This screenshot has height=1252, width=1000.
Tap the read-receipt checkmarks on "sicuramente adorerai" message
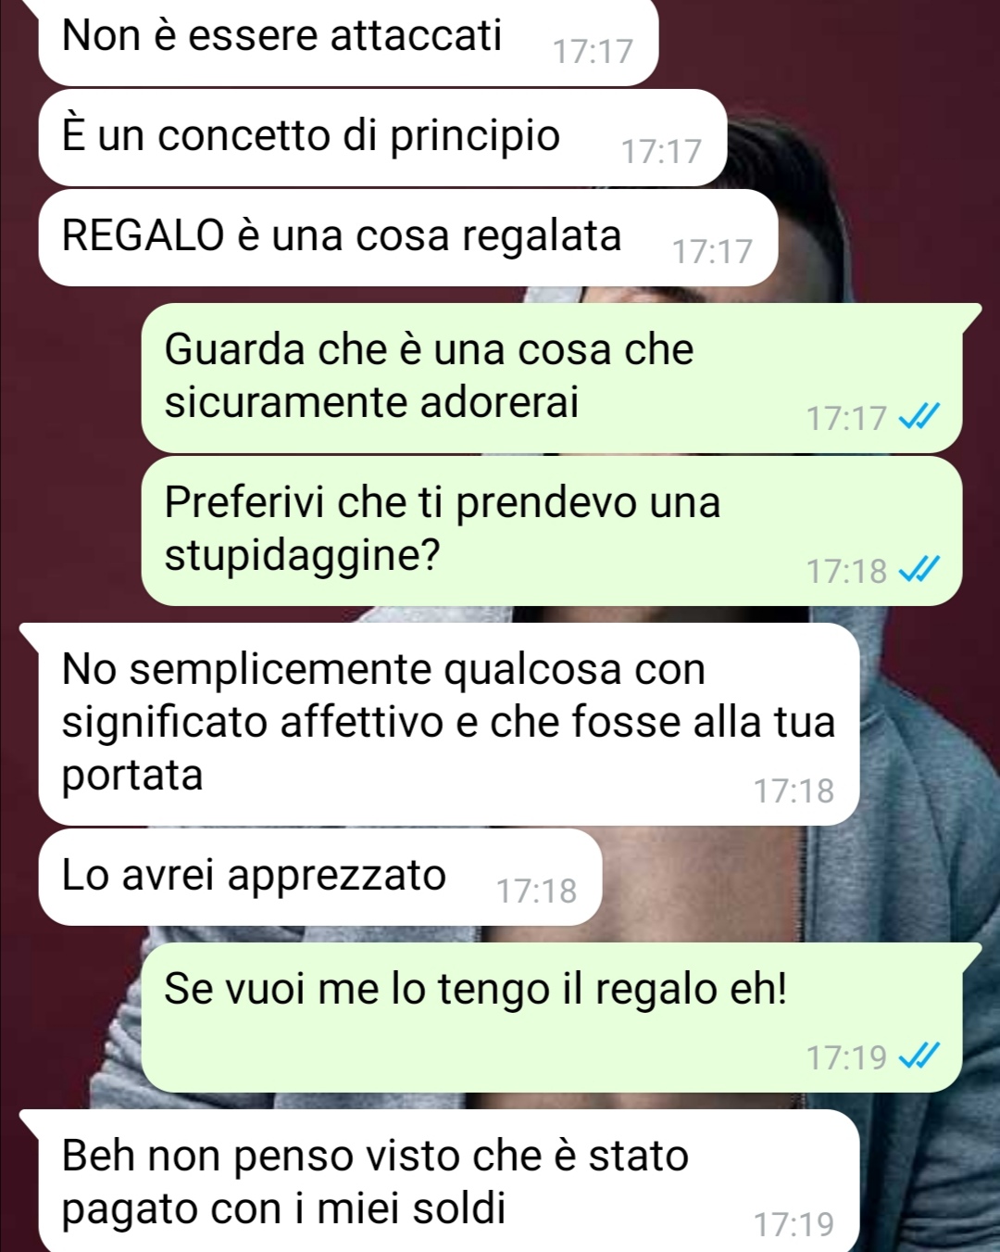[x=920, y=418]
